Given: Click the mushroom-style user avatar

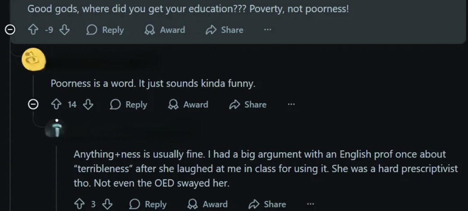Looking at the screenshot, I should click(57, 128).
